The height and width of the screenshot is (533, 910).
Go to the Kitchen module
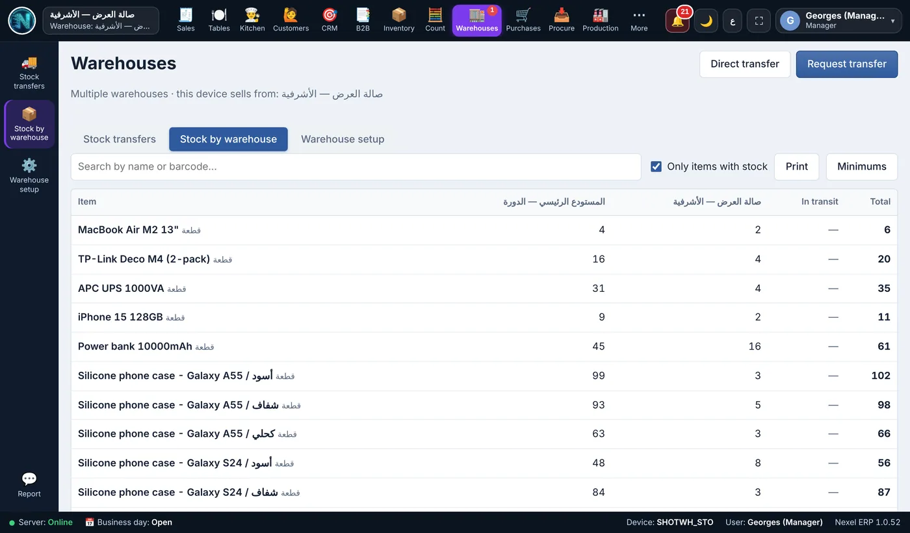click(252, 20)
